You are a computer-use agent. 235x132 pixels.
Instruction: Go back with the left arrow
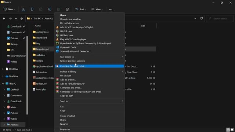pyautogui.click(x=4, y=19)
